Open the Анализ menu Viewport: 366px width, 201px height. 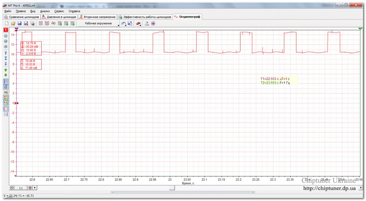point(45,11)
